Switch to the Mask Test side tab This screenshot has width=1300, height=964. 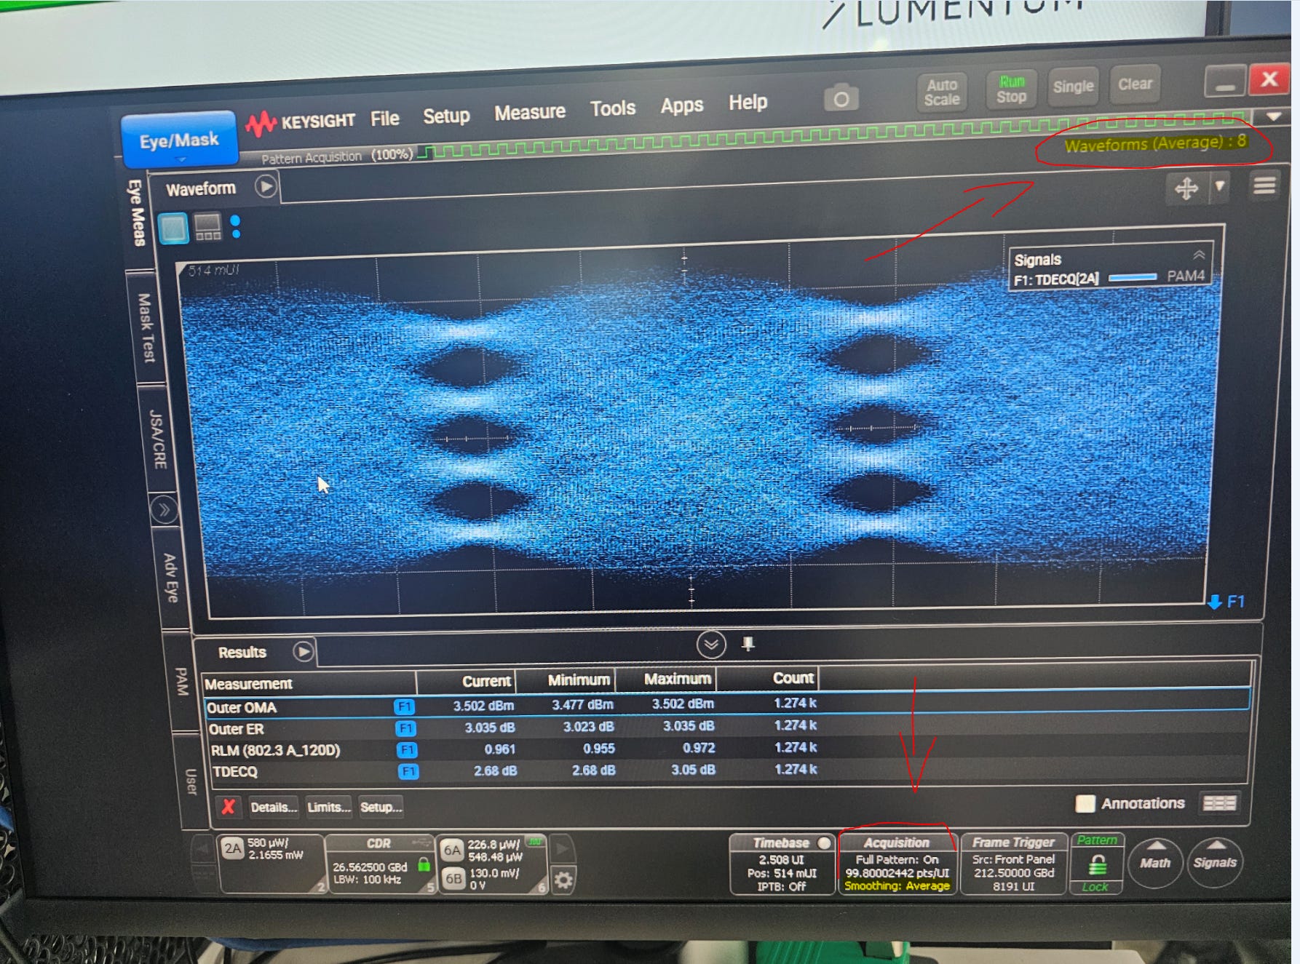coord(145,328)
